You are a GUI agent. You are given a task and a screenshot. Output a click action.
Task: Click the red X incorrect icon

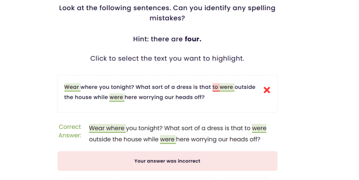click(x=267, y=90)
